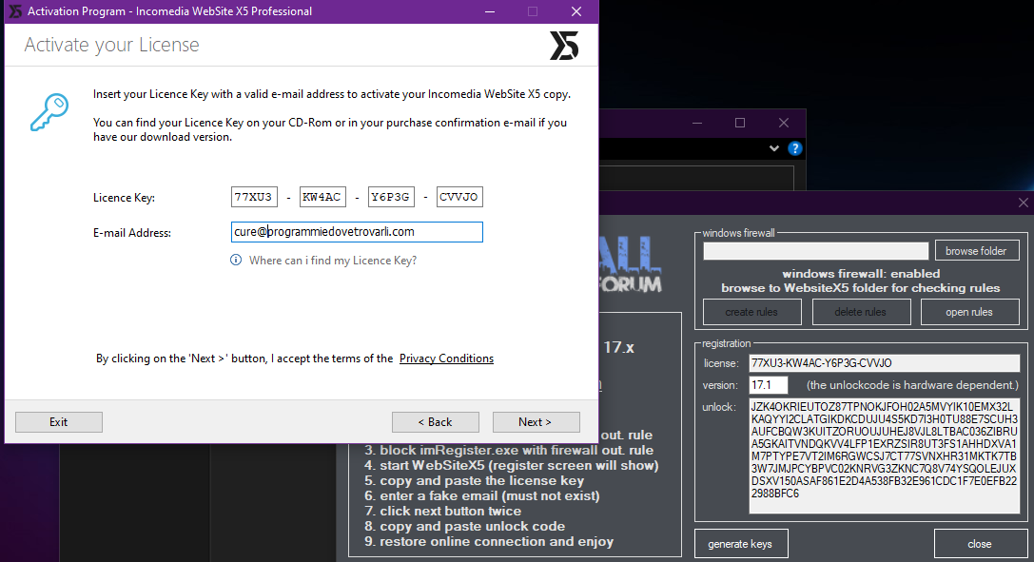Close the keygen window with its X
Viewport: 1034px width, 562px height.
pyautogui.click(x=1023, y=203)
